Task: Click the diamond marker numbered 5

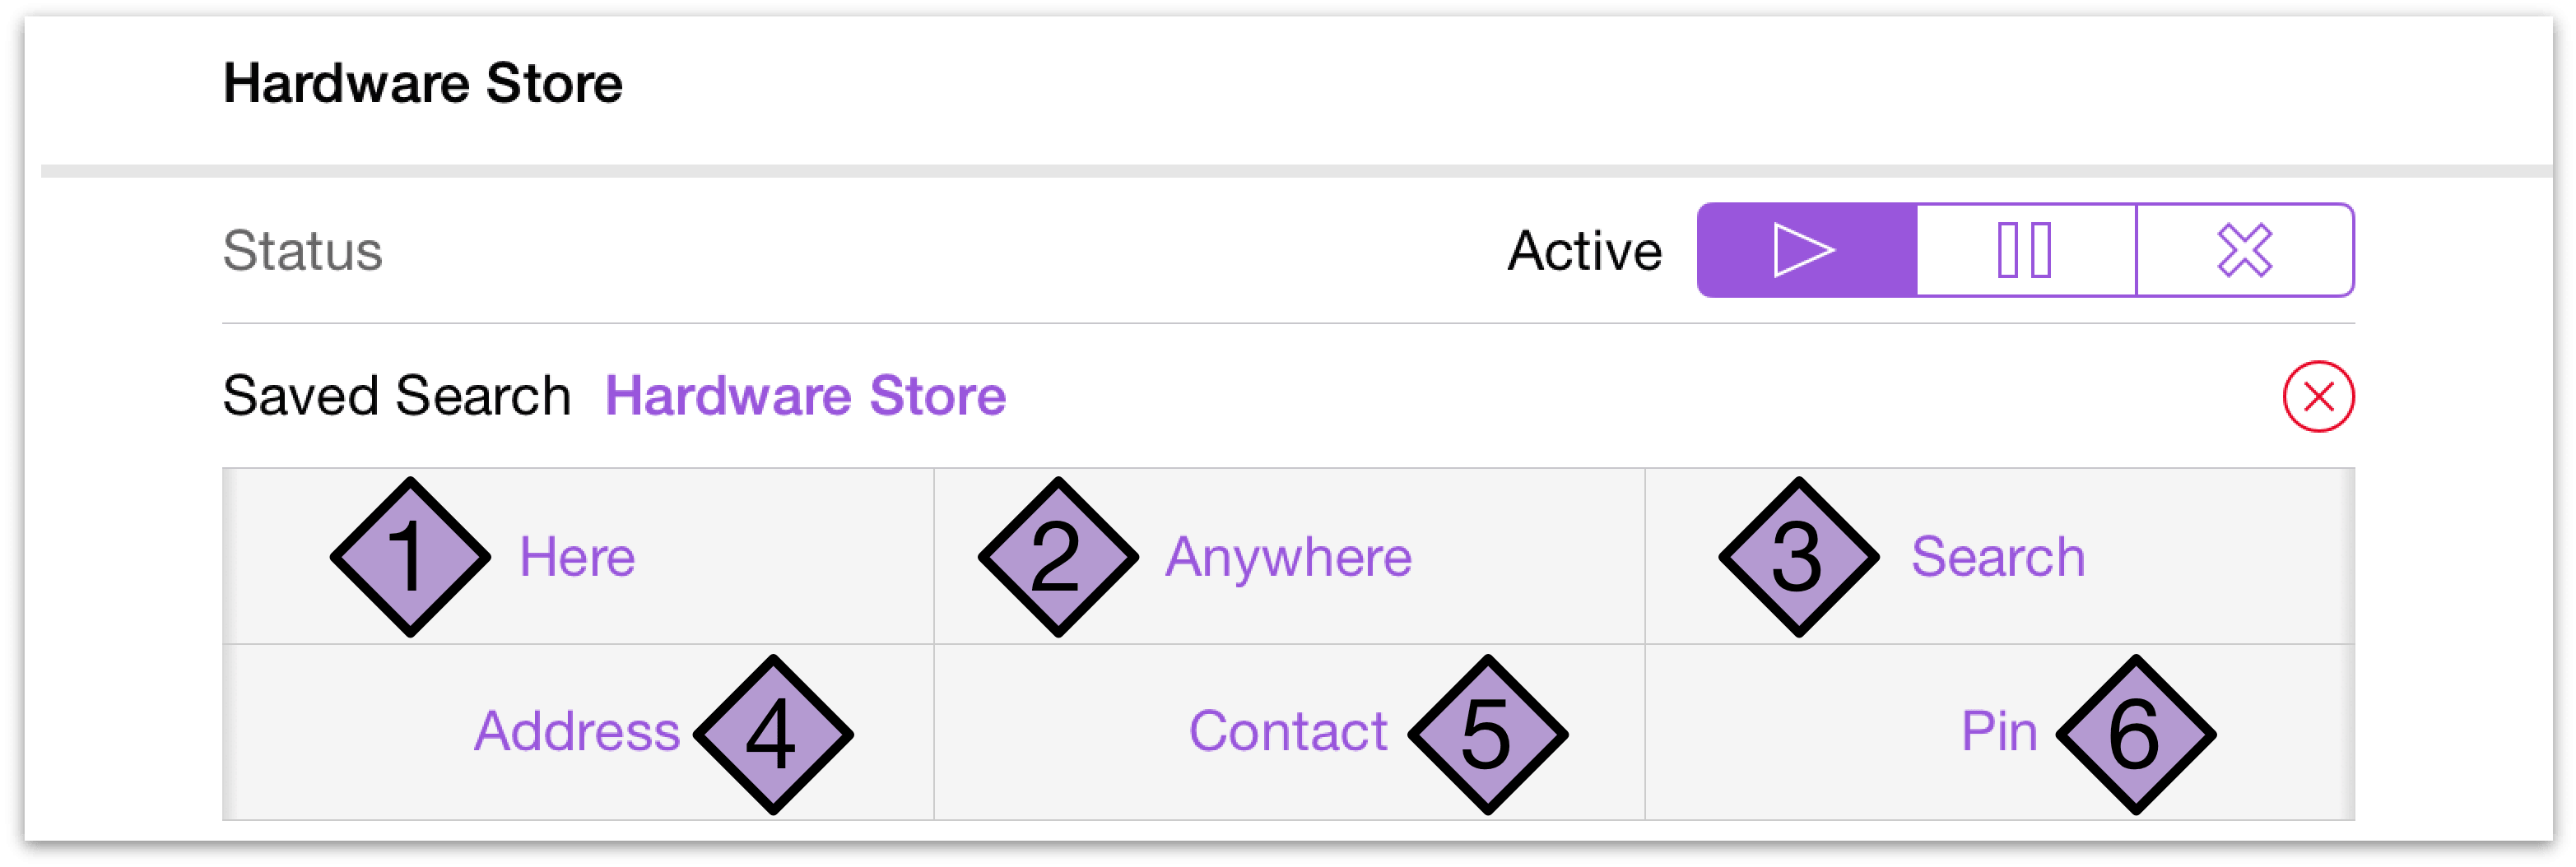Action: coord(1487,735)
